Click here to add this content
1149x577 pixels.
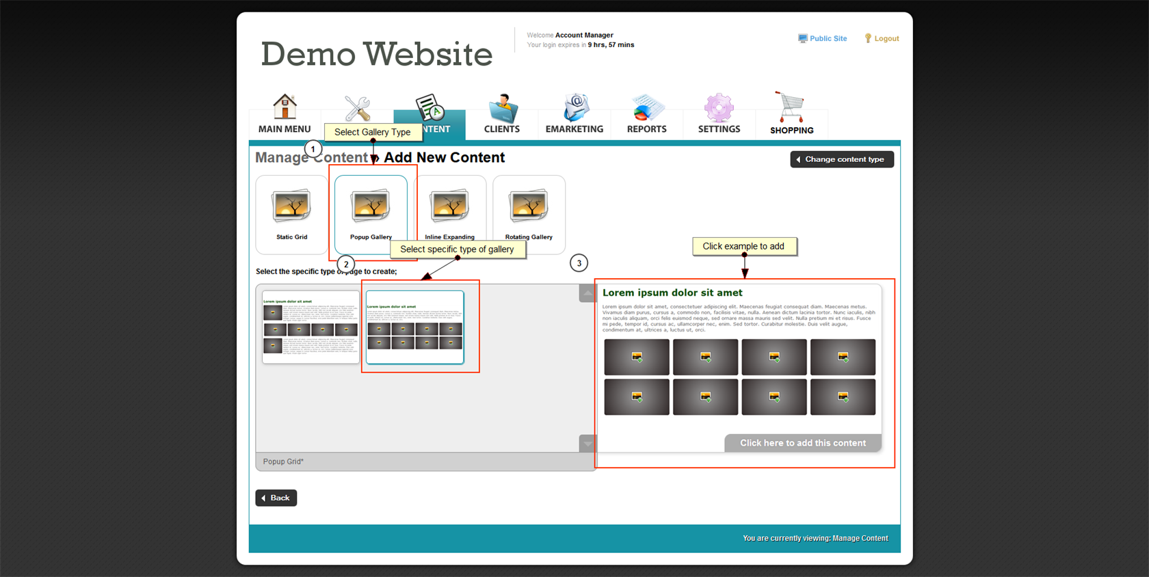coord(803,443)
